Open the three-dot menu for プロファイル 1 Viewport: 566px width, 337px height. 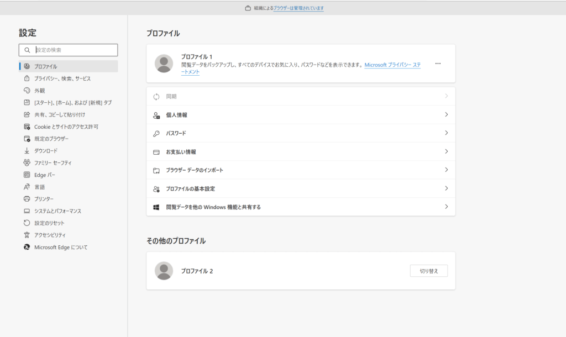[x=438, y=64]
